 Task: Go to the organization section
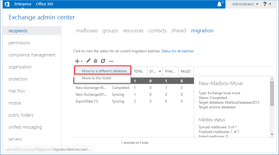click(x=20, y=67)
